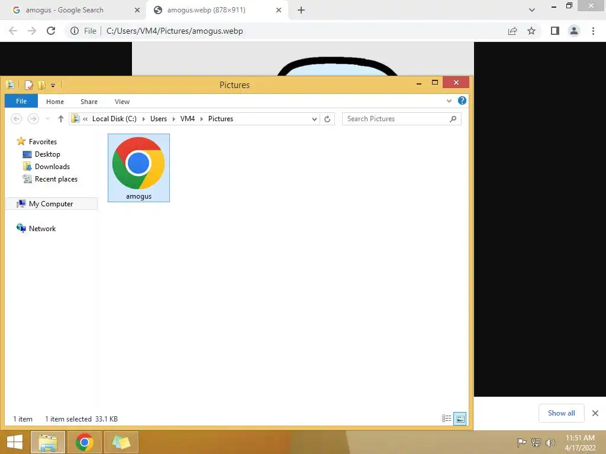Bookmark this page with star icon
The height and width of the screenshot is (454, 606).
[x=531, y=31]
